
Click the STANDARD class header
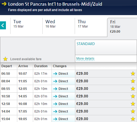click(x=86, y=44)
